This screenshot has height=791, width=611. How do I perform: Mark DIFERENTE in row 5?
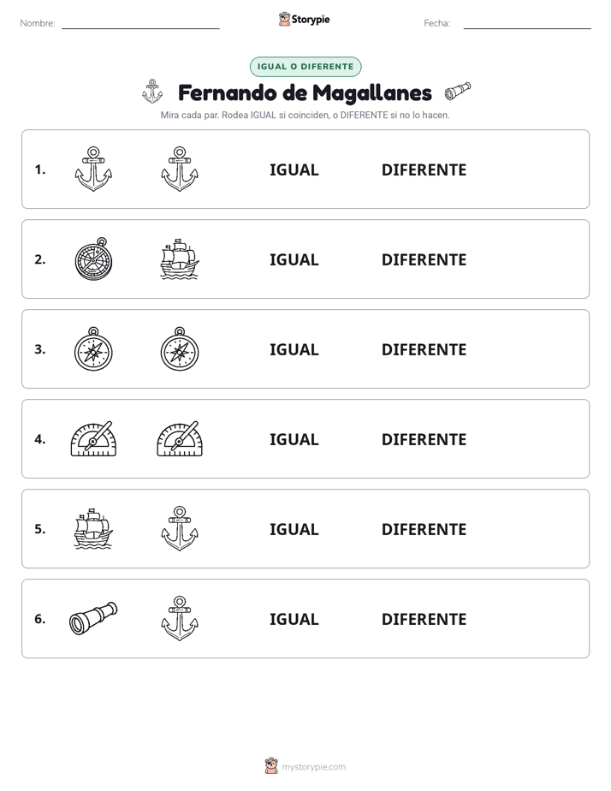424,529
